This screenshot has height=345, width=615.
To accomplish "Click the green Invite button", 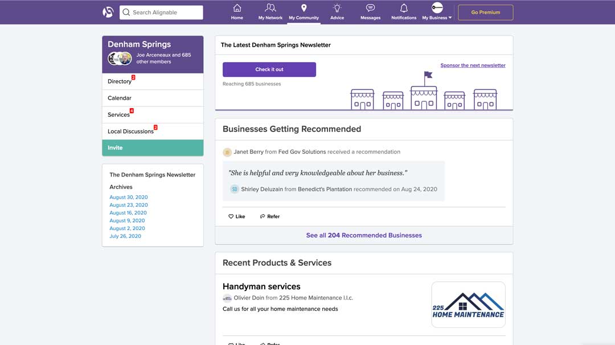I will pyautogui.click(x=153, y=148).
